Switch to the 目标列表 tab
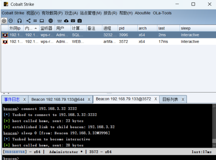This screenshot has height=160, width=216. [170, 99]
